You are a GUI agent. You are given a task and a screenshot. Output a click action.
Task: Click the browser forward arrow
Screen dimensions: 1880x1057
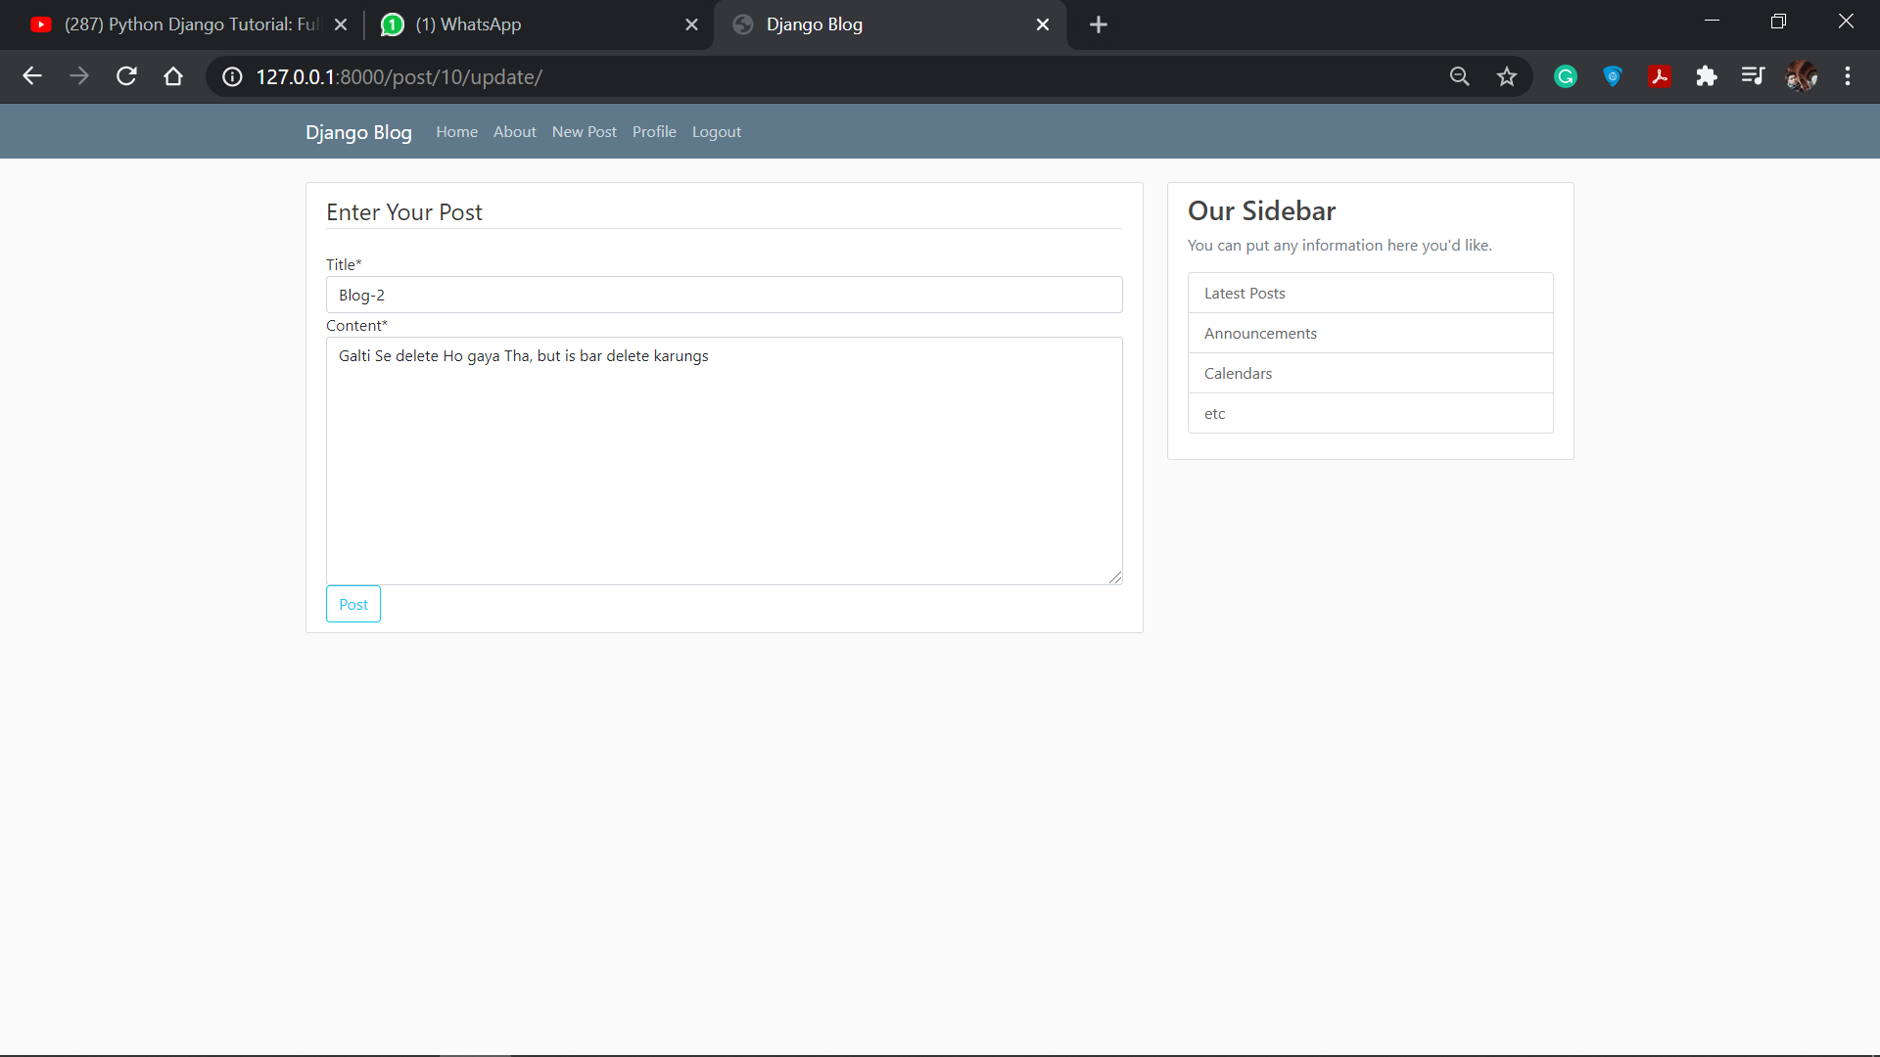pos(79,76)
